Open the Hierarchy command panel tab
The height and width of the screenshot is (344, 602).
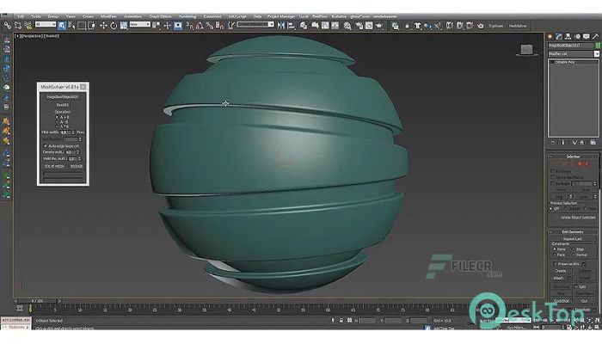pyautogui.click(x=568, y=36)
